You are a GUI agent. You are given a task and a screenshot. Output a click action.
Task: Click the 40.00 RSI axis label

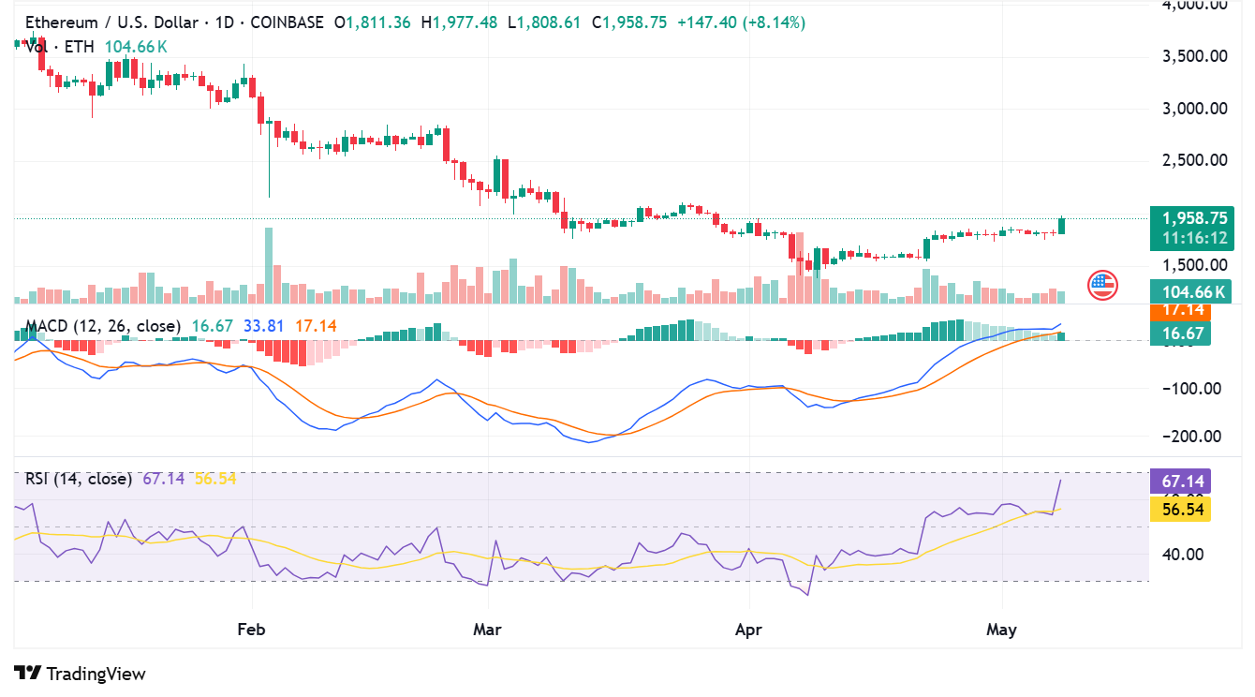1182,554
